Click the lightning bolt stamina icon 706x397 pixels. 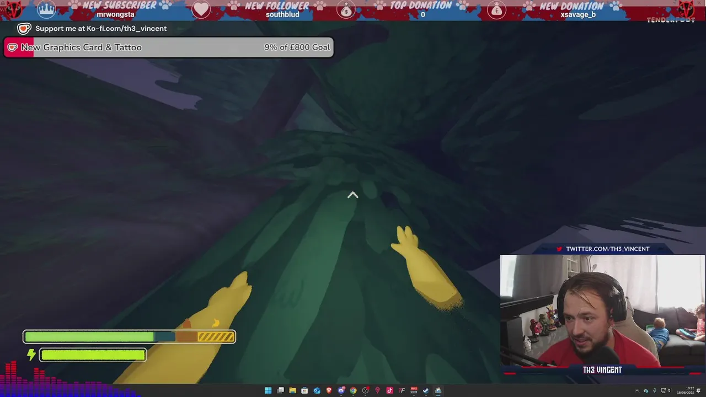[31, 355]
